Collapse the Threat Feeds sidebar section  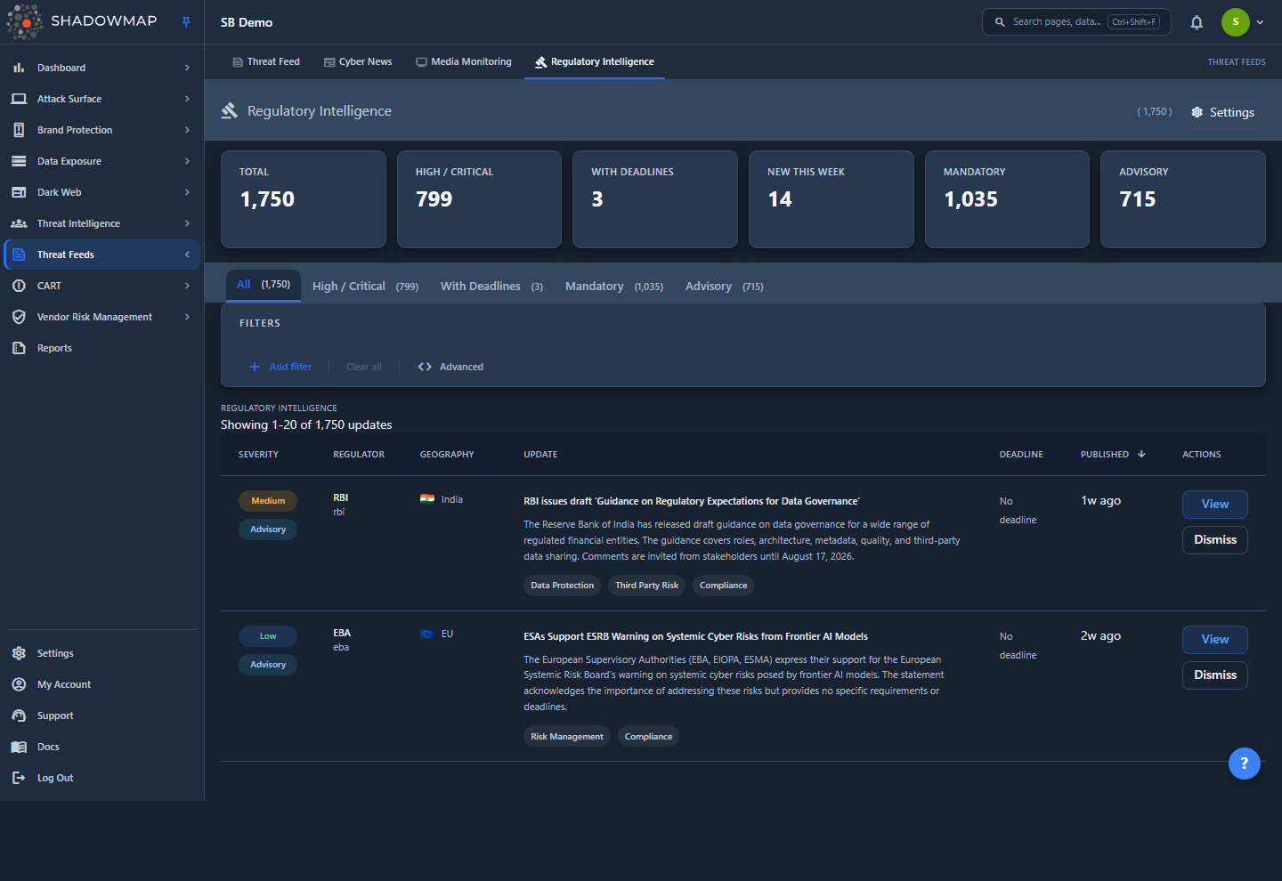click(x=187, y=255)
